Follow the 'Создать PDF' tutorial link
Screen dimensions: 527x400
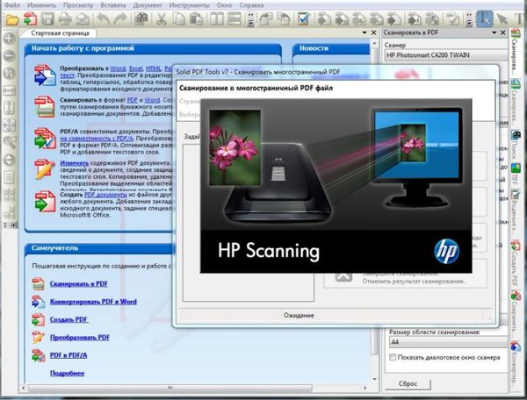coord(69,319)
